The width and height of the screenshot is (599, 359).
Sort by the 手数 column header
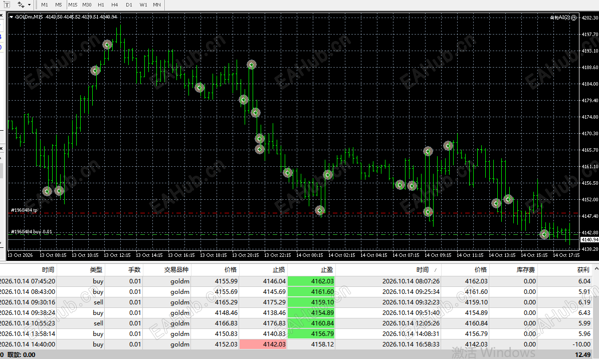coord(124,270)
